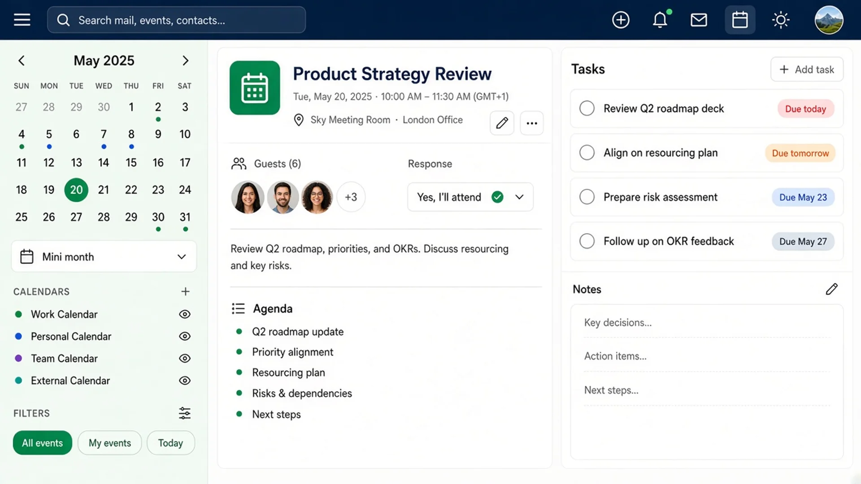
Task: Click the Due today badge
Action: pos(805,109)
